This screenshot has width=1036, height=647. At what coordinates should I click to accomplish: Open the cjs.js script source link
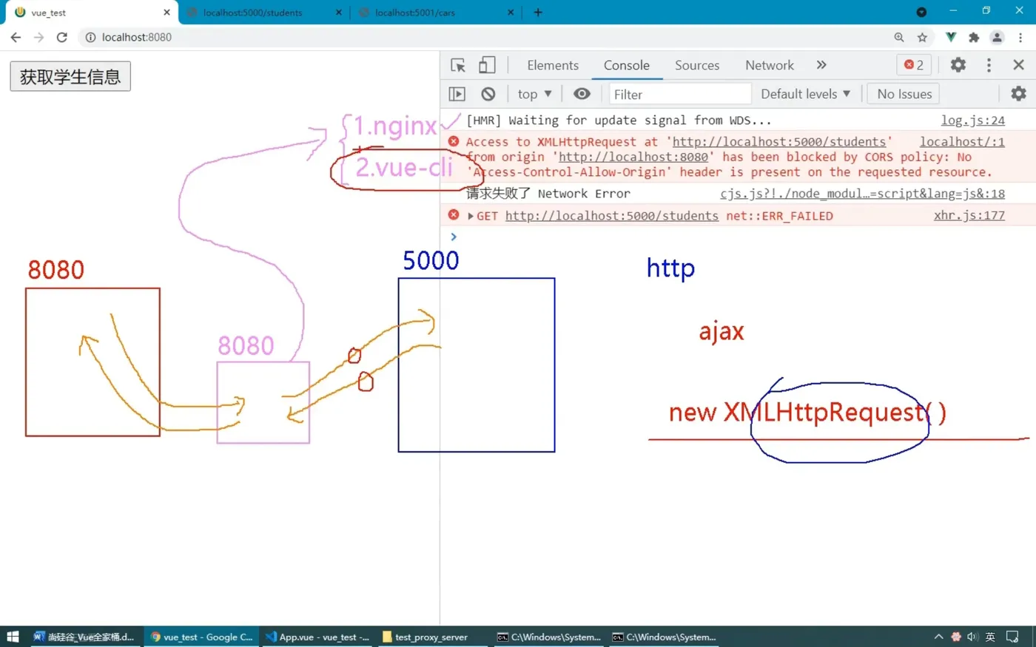[x=862, y=193]
